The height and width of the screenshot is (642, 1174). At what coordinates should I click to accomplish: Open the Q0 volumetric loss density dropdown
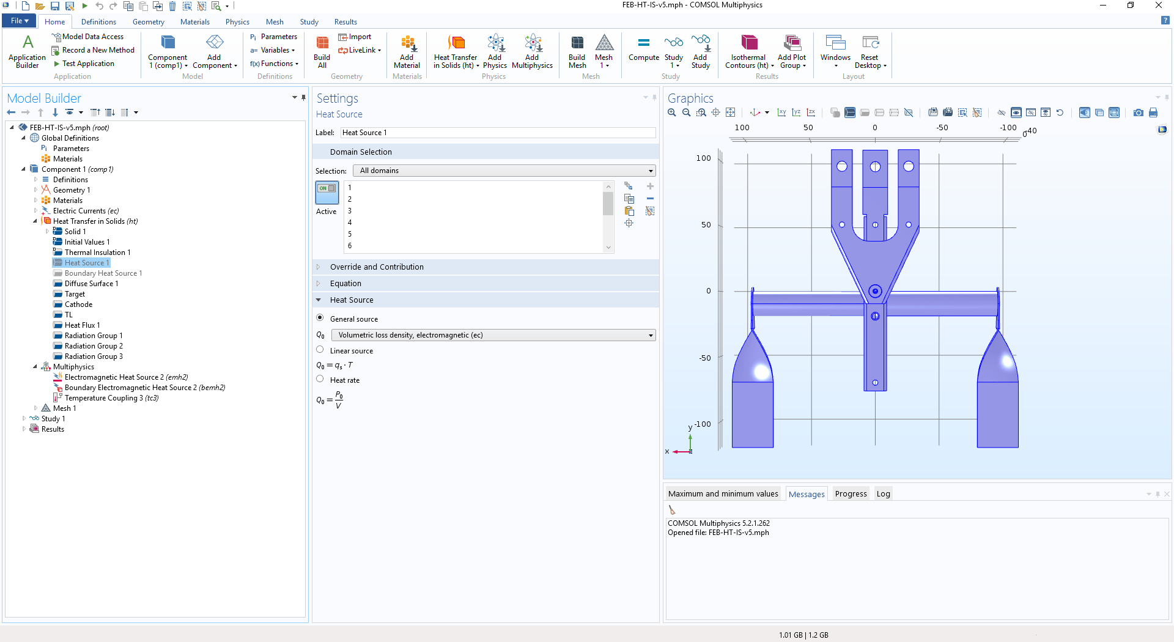pyautogui.click(x=493, y=335)
